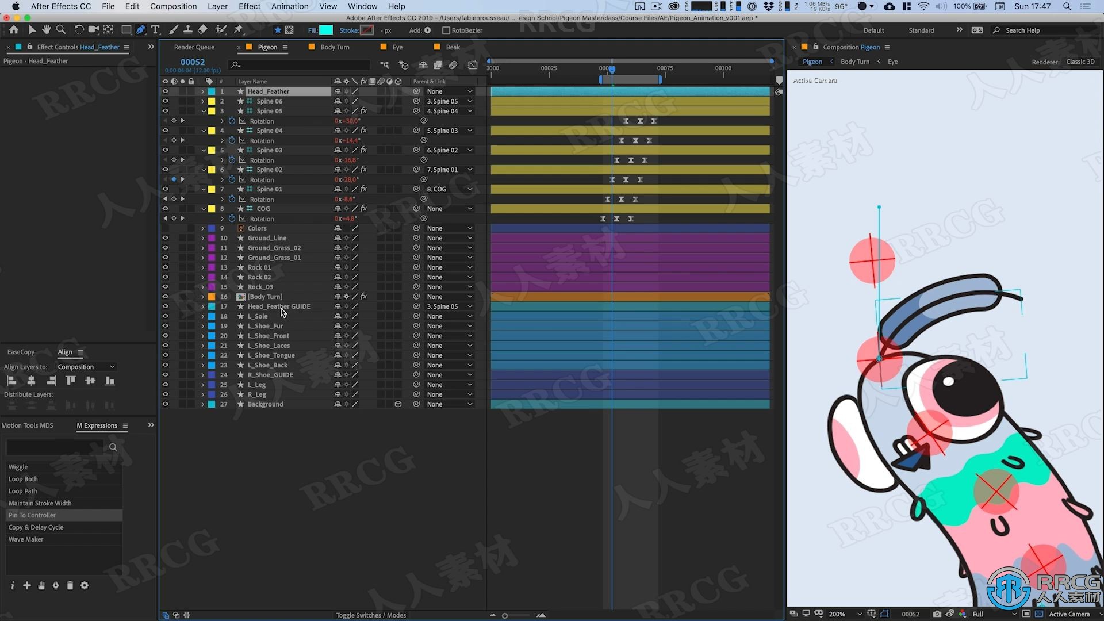Switch to the Body Turn timeline tab
Screen dimensions: 1104x621
[335, 47]
